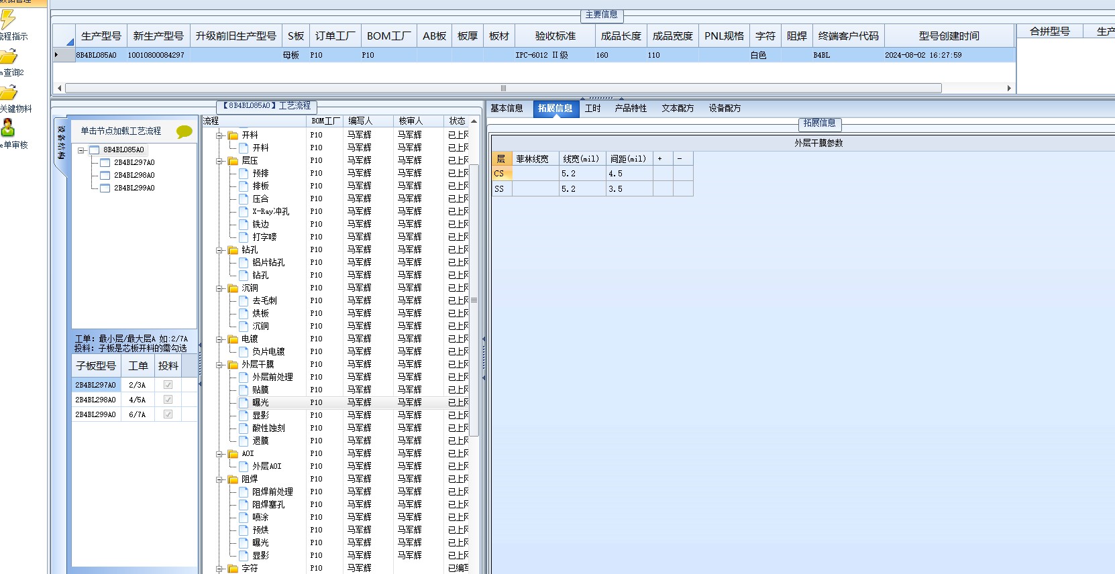Viewport: 1115px width, 574px height.
Task: Open the 查询2 folder icon
Action: click(8, 57)
